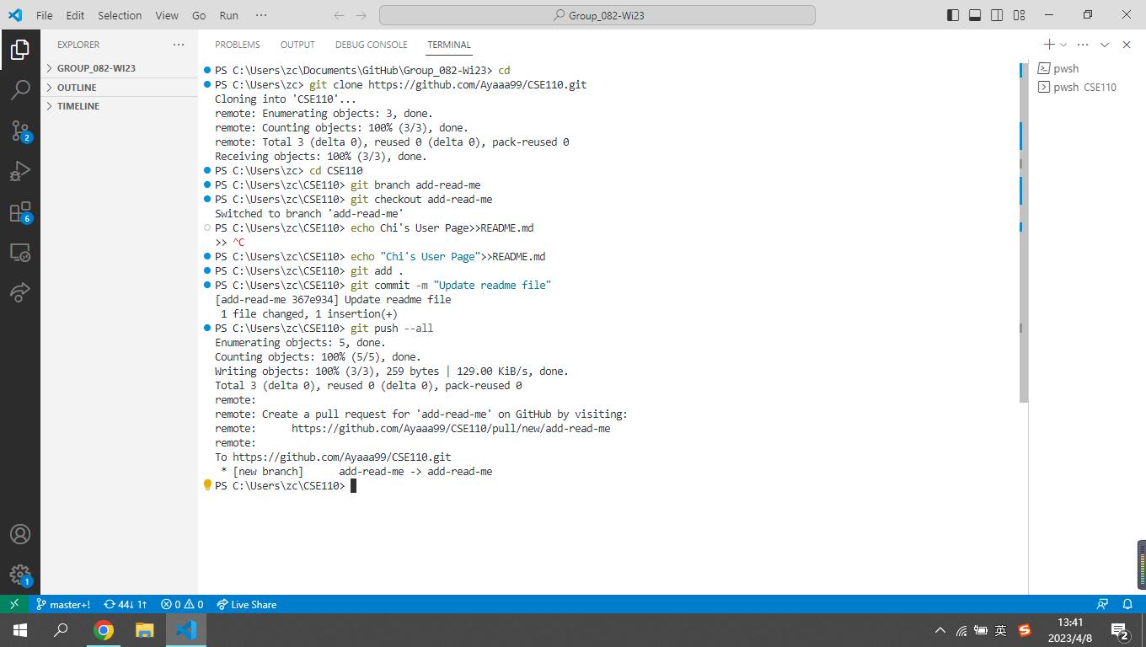Click the git clone repository URL
Viewport: 1146px width, 647px height.
(477, 84)
